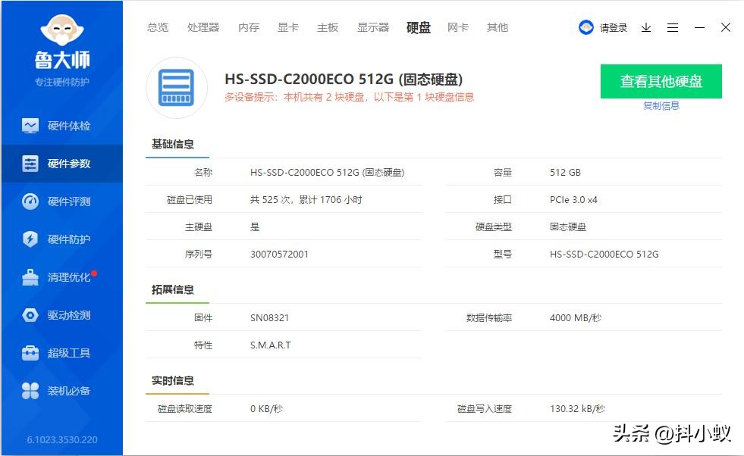Click capacity value 512 GB
This screenshot has height=456, width=744.
pos(565,173)
